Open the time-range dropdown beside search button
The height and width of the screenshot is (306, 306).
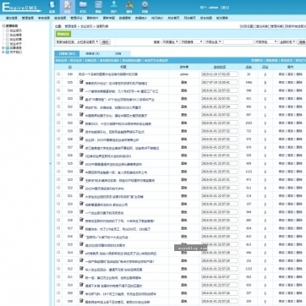click(x=287, y=41)
